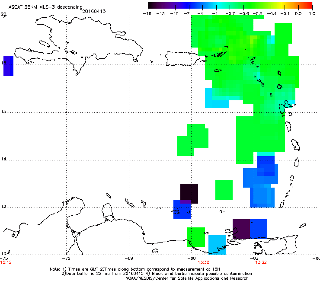Screen dimensions: 320x281
Task: Click the longitude label -72
Action: [66, 259]
